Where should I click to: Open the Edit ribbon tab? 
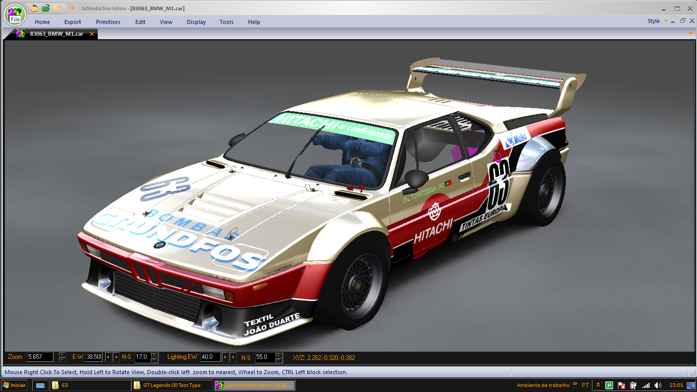point(140,22)
